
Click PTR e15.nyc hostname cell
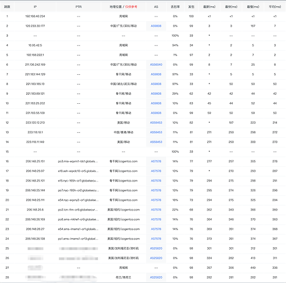point(78,181)
